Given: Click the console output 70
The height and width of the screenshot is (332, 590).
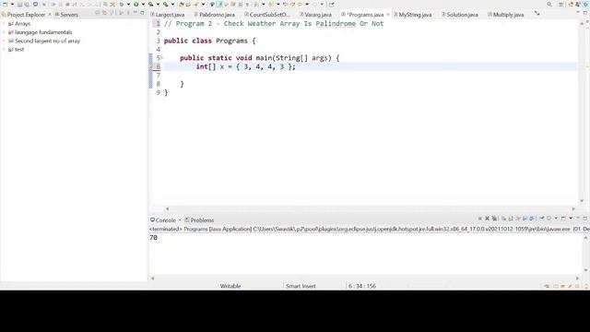Looking at the screenshot, I should click(153, 238).
